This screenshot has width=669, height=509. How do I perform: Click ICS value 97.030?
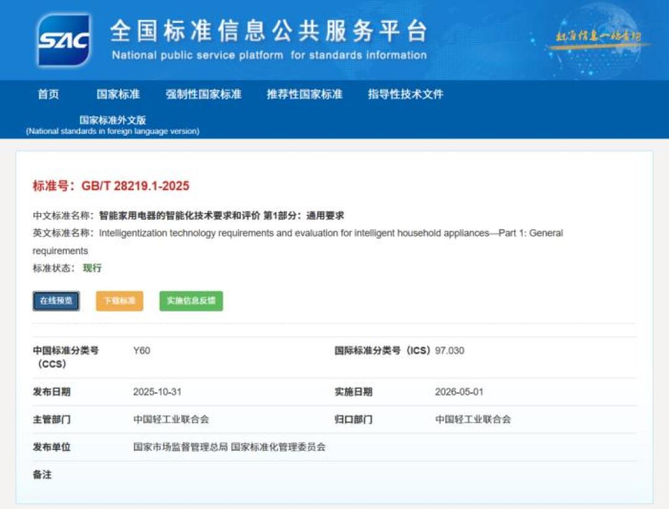(x=450, y=350)
